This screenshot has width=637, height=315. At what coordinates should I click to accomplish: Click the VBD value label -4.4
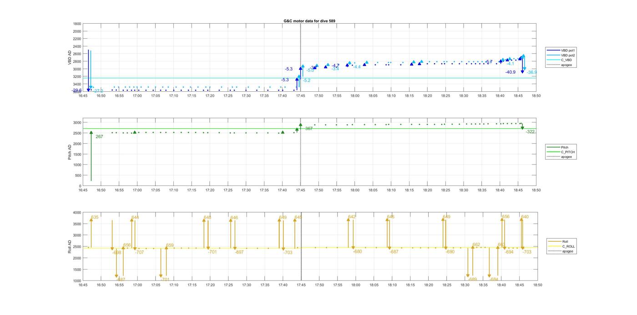(357, 67)
